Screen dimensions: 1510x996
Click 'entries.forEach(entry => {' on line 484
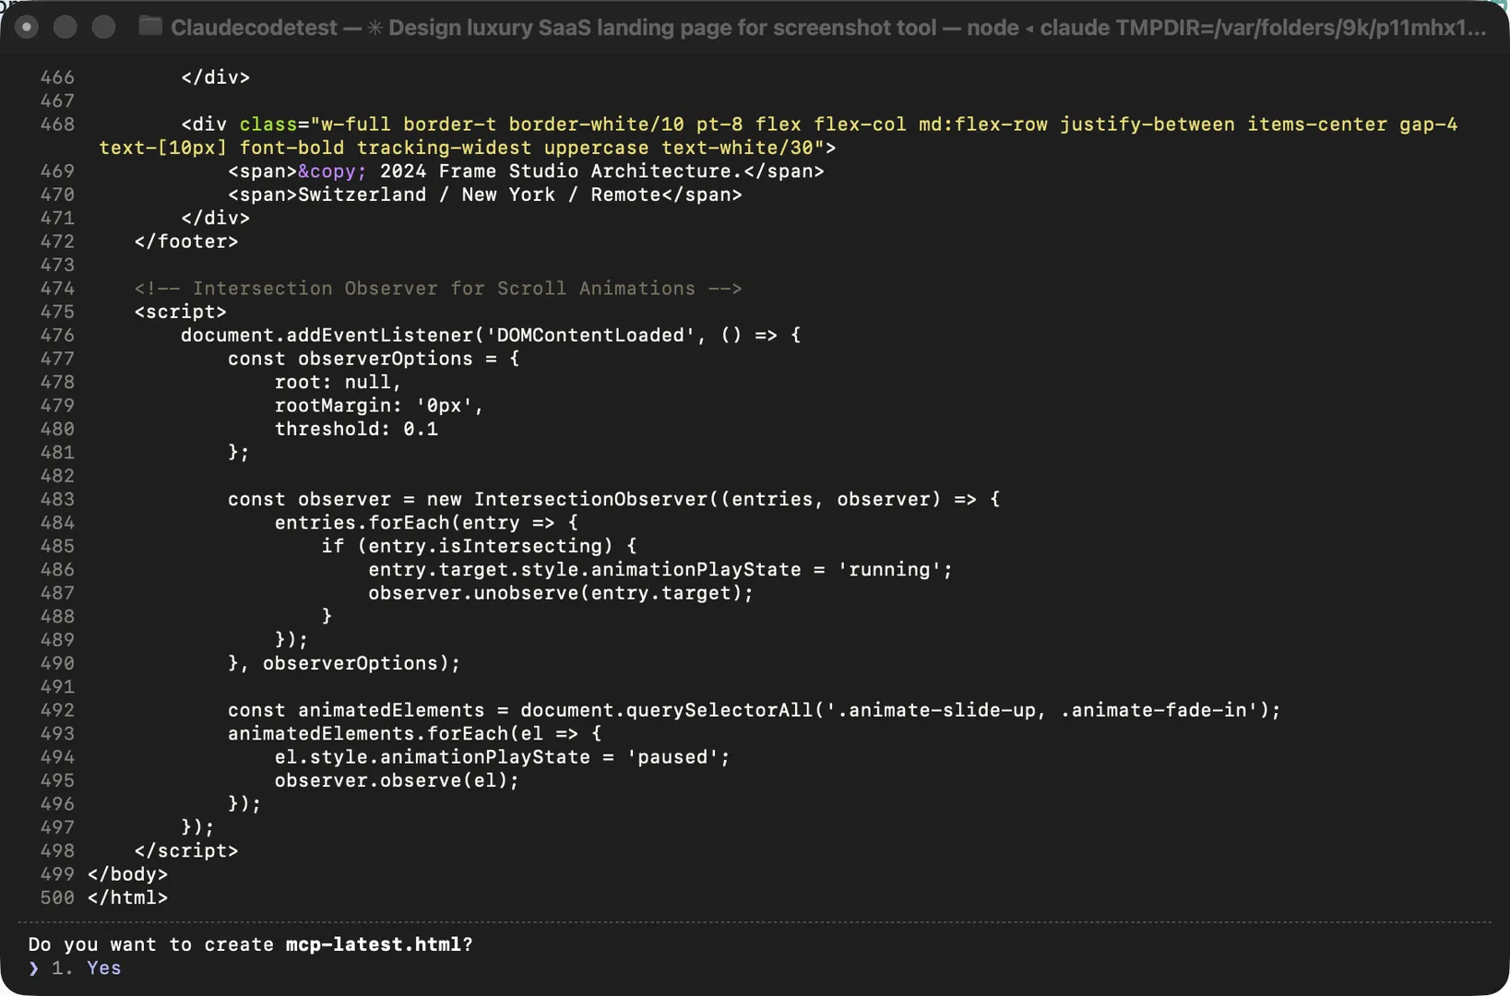coord(426,522)
